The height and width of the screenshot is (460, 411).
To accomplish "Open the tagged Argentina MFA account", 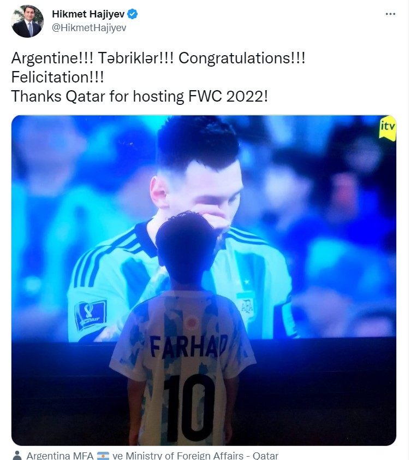I will click(x=60, y=456).
